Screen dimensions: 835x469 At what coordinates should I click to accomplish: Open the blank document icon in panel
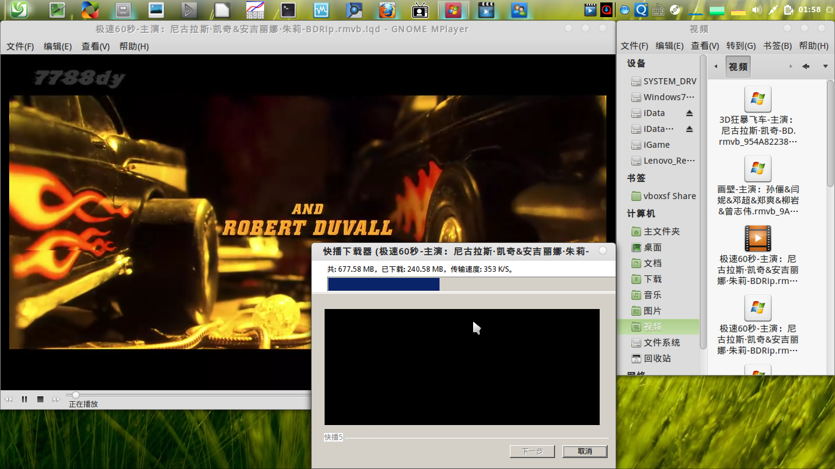click(223, 10)
